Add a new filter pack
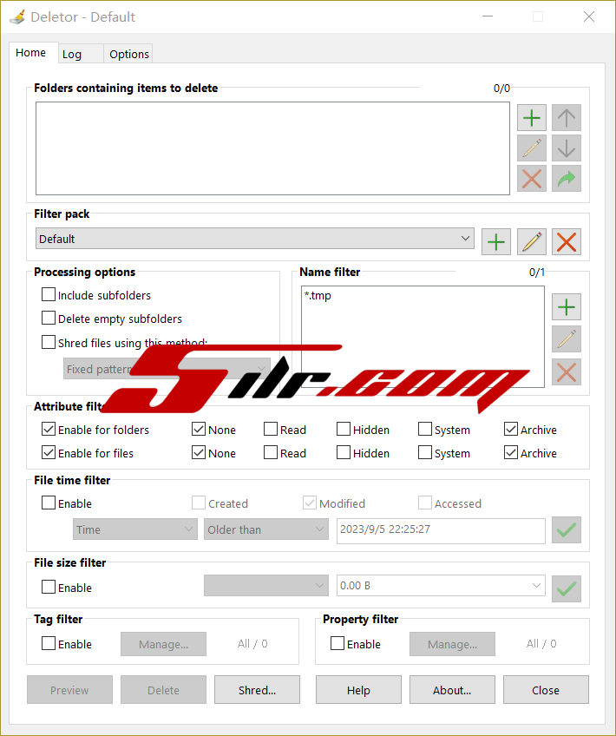The width and height of the screenshot is (616, 736). [496, 241]
